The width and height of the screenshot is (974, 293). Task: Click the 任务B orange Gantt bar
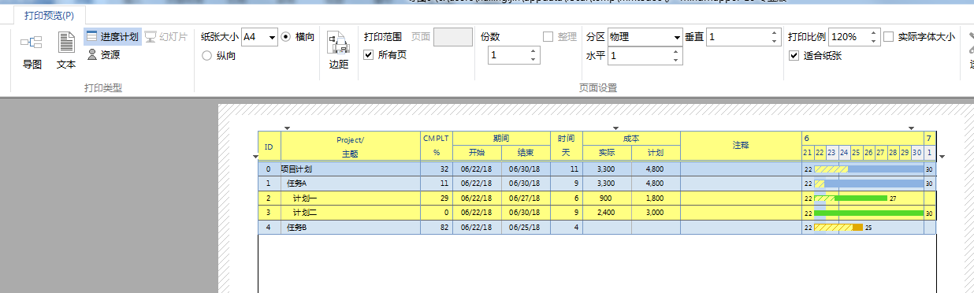[x=838, y=228]
